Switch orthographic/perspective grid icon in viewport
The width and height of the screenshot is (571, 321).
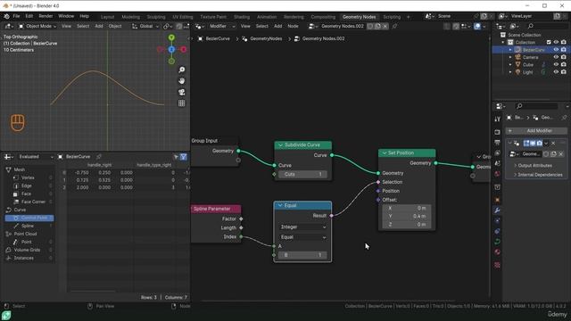[x=181, y=103]
